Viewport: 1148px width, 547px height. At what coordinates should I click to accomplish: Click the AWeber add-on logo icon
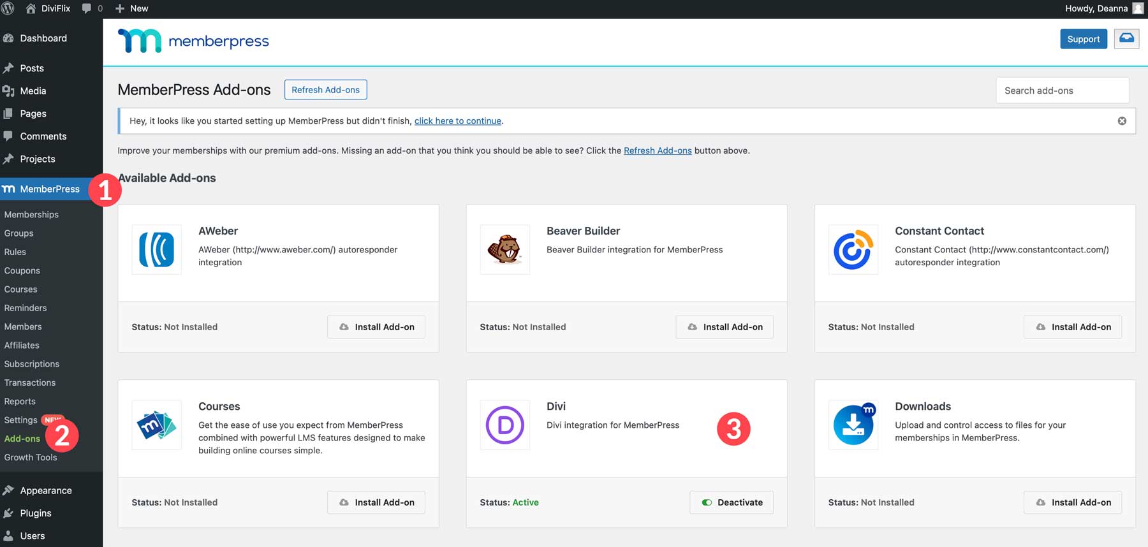156,249
